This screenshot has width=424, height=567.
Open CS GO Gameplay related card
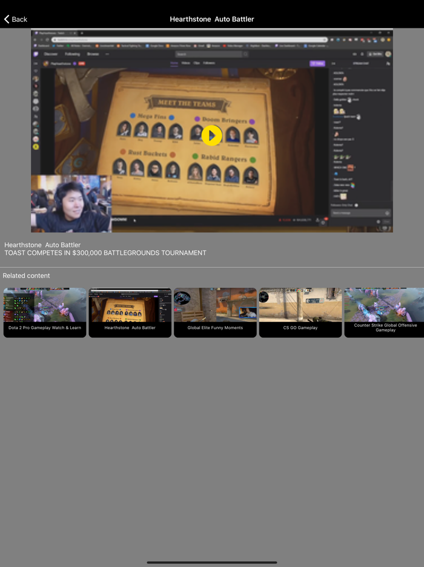(x=300, y=313)
